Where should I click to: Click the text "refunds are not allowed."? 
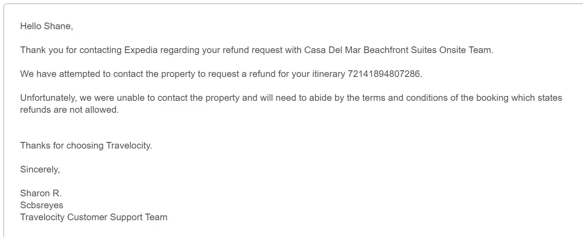tap(69, 110)
